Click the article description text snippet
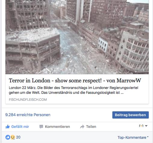 73,90
